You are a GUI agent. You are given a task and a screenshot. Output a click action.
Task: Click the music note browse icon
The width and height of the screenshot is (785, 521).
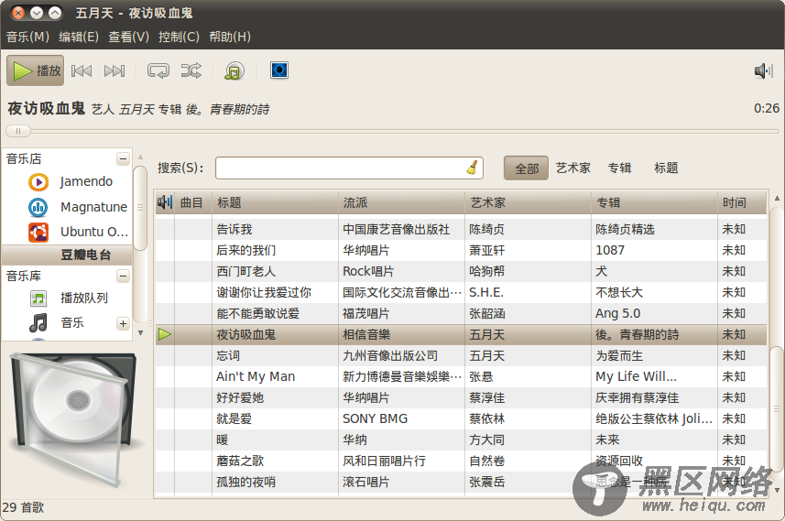pos(234,71)
